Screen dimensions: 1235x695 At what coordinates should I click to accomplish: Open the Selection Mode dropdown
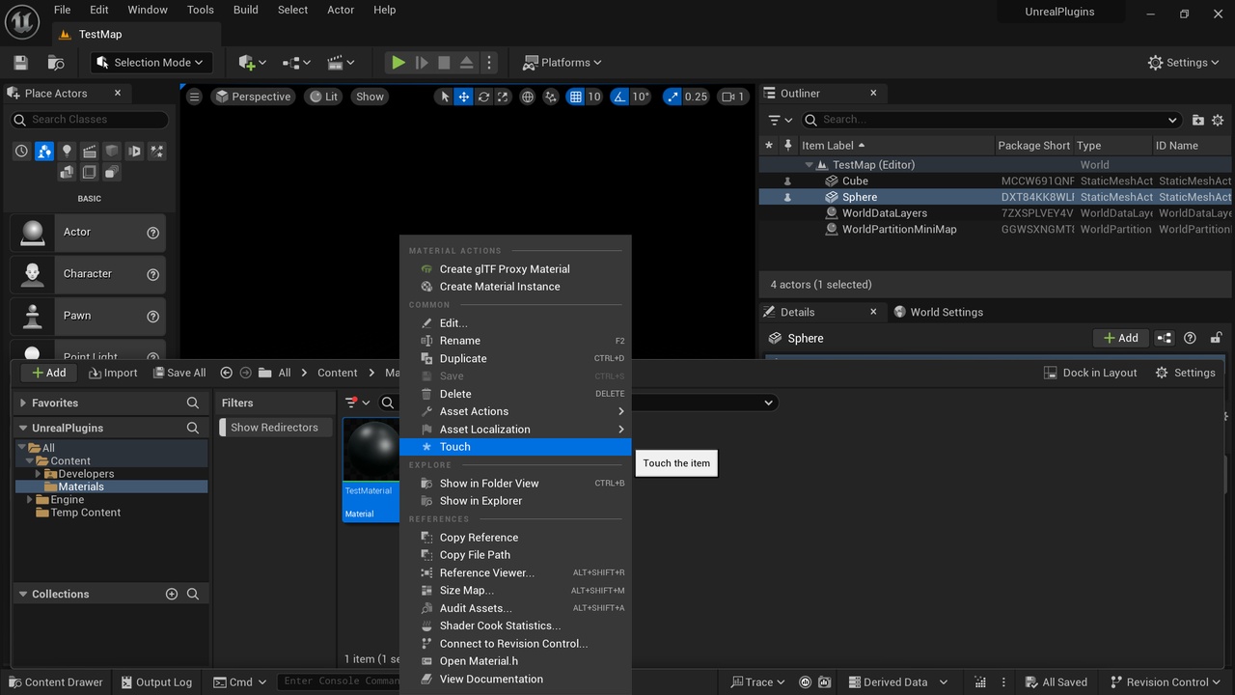click(x=152, y=63)
